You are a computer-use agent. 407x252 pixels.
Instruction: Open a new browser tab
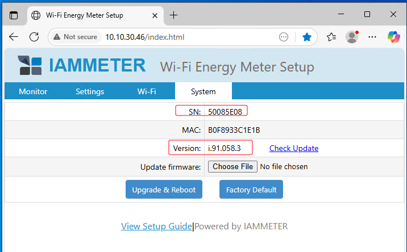173,15
